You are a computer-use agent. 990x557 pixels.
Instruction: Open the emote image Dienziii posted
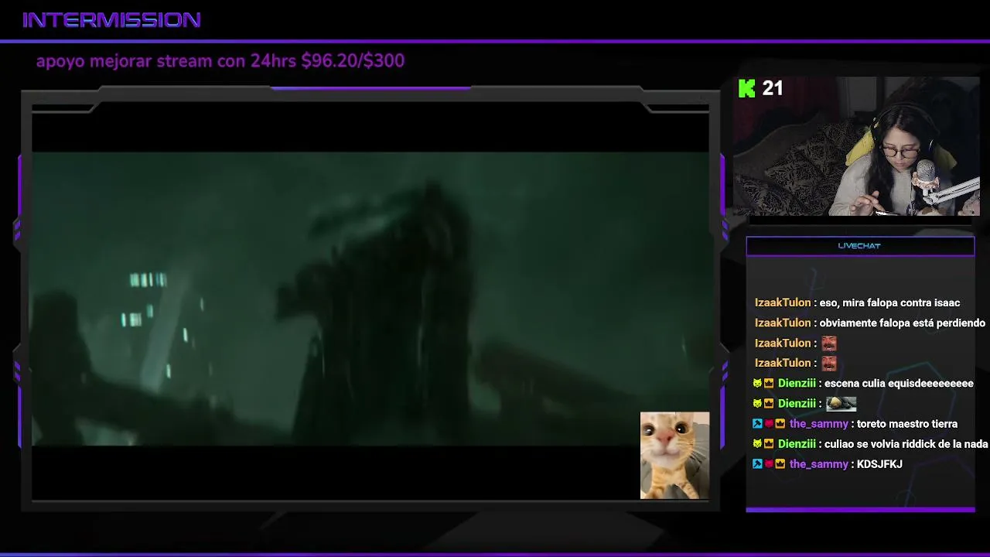click(841, 404)
